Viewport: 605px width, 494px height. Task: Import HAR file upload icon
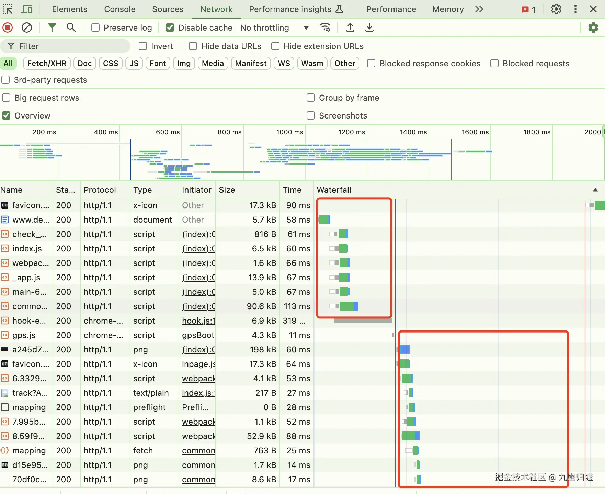(x=350, y=27)
